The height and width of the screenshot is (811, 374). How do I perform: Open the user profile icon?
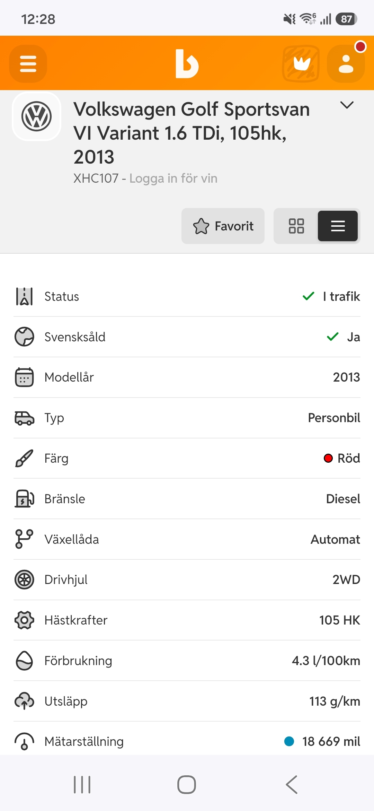(x=346, y=64)
